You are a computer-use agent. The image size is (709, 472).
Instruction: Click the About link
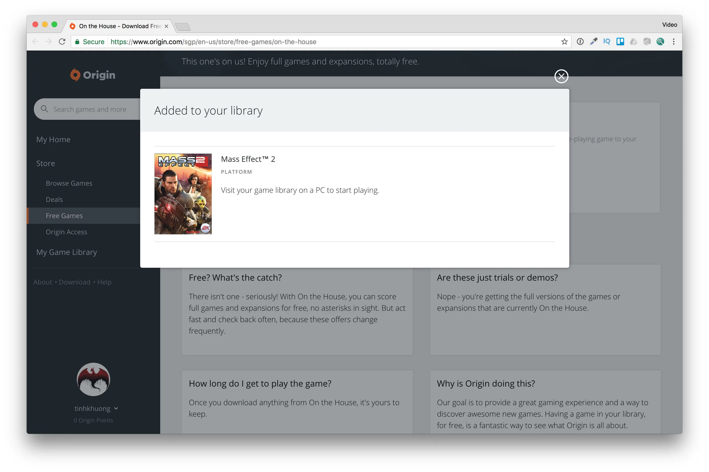point(43,282)
